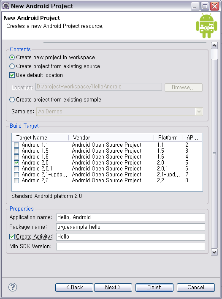Image resolution: width=222 pixels, height=299 pixels.
Task: Click the API level 3 cell
Action: pos(187,151)
